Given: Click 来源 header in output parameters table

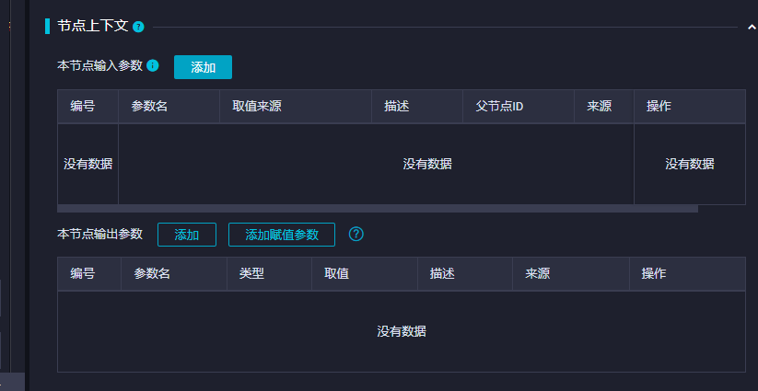Looking at the screenshot, I should [x=538, y=274].
